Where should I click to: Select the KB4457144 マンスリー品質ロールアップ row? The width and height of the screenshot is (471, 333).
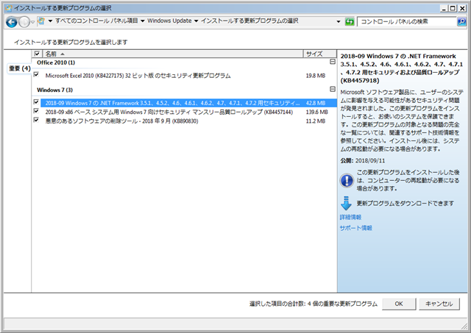tap(188, 112)
